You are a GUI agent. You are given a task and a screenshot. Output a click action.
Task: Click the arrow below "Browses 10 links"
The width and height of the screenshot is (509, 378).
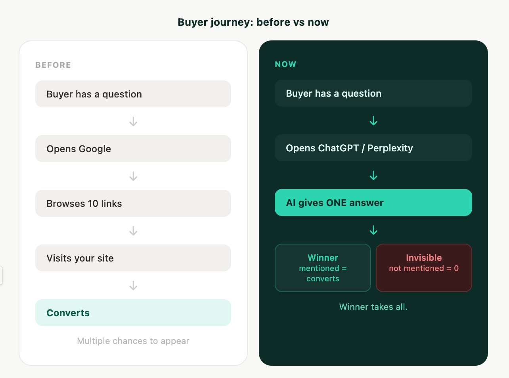(133, 231)
